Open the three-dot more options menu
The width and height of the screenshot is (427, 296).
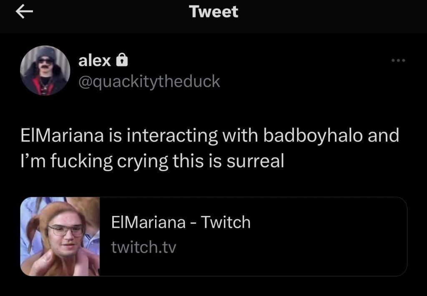(x=398, y=60)
